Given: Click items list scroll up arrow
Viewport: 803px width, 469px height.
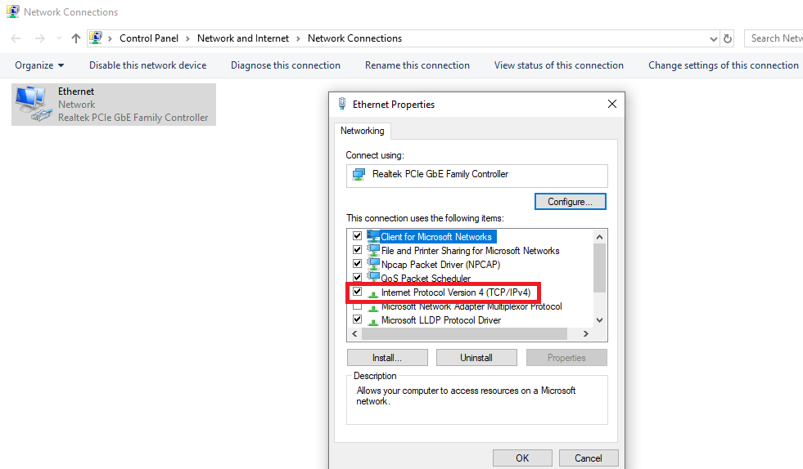Looking at the screenshot, I should 600,237.
